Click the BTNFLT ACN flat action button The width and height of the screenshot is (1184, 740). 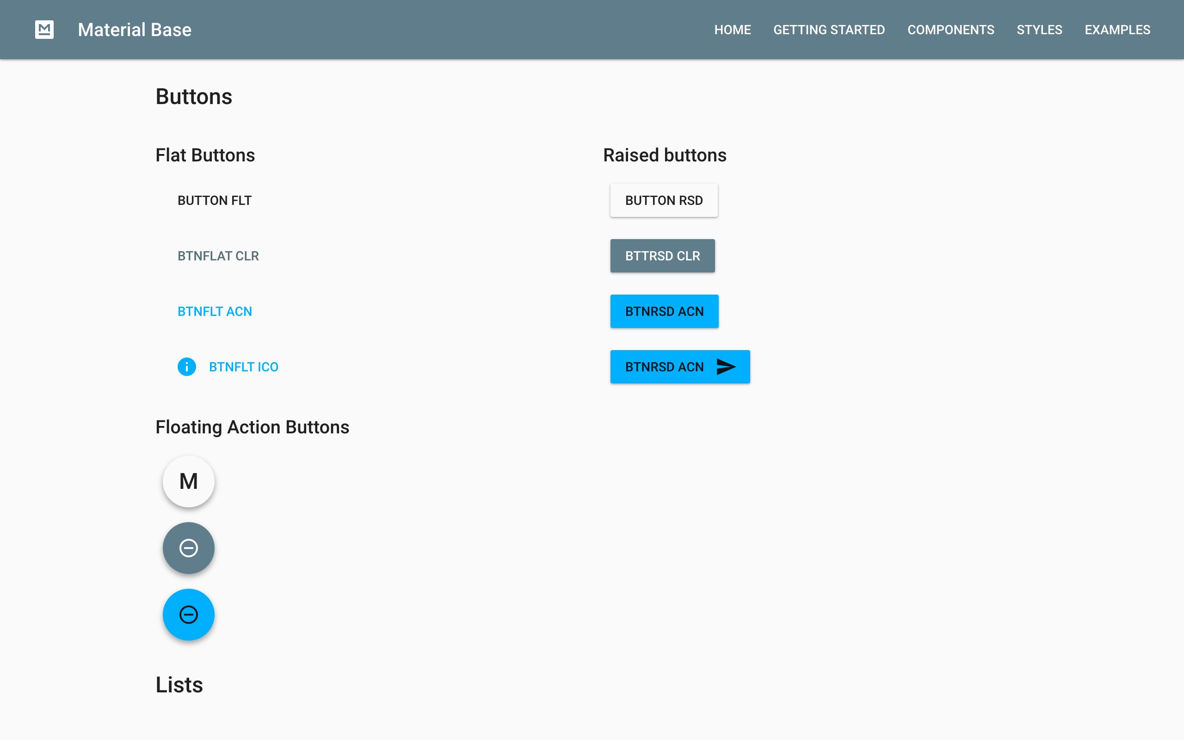pos(215,310)
